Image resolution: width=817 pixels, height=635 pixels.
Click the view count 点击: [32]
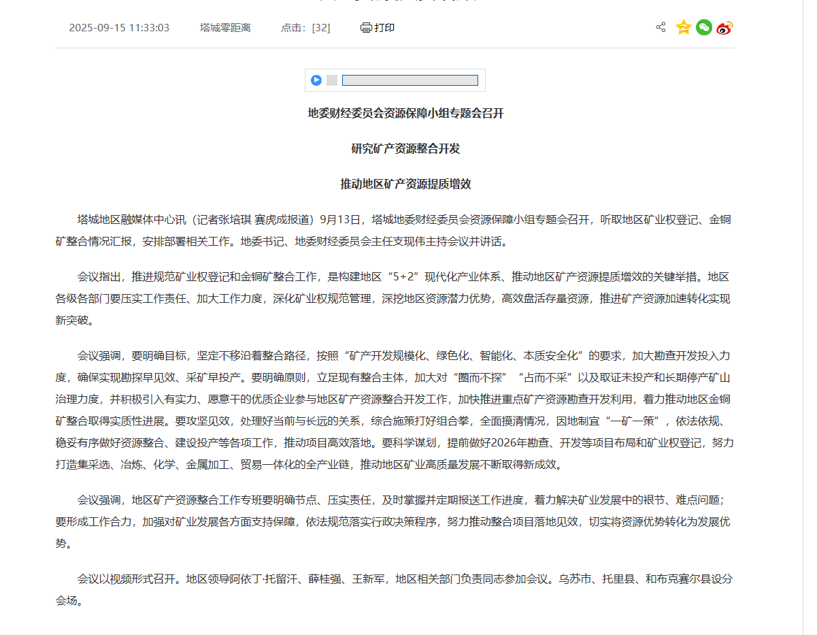305,28
